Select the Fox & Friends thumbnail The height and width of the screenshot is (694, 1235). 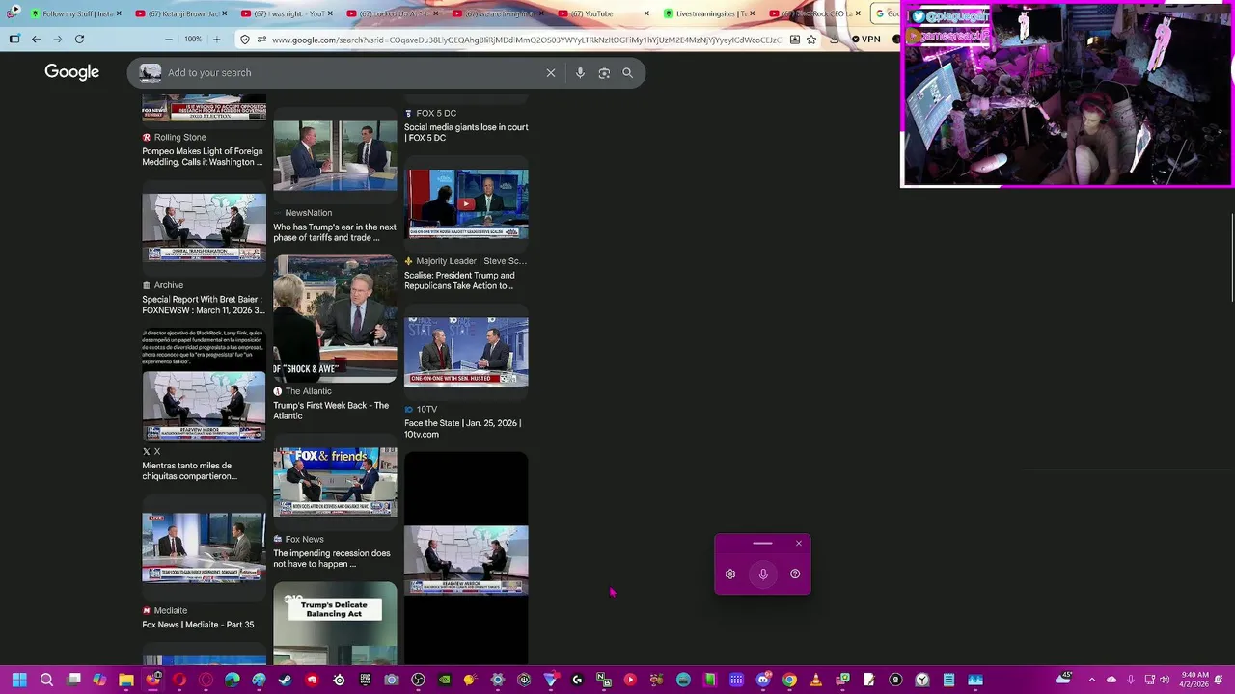pyautogui.click(x=335, y=481)
